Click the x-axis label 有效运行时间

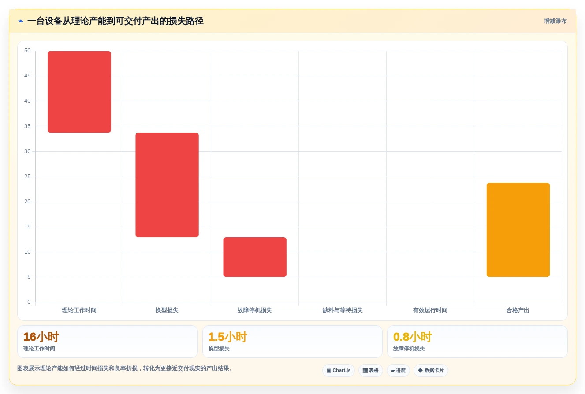point(430,310)
